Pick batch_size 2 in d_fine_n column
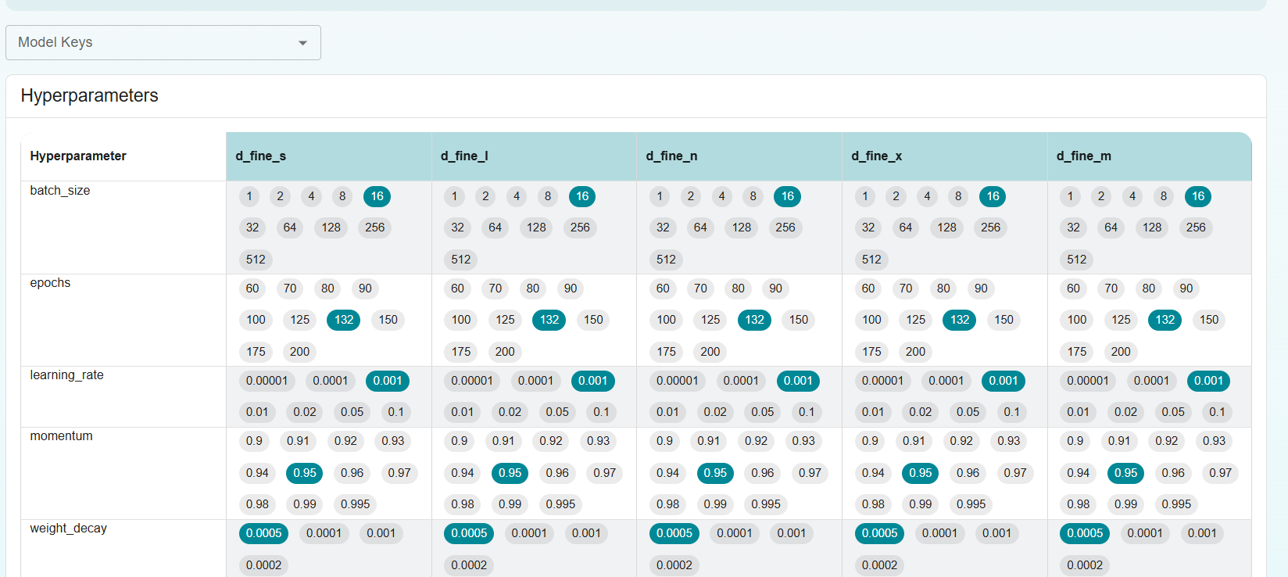This screenshot has height=577, width=1288. click(691, 196)
